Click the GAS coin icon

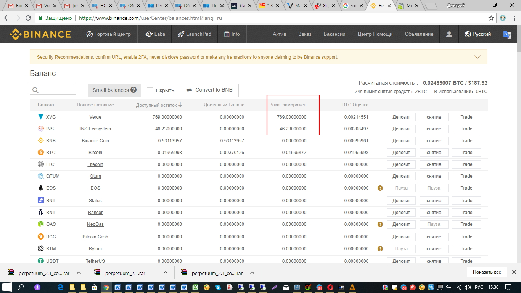tap(41, 224)
